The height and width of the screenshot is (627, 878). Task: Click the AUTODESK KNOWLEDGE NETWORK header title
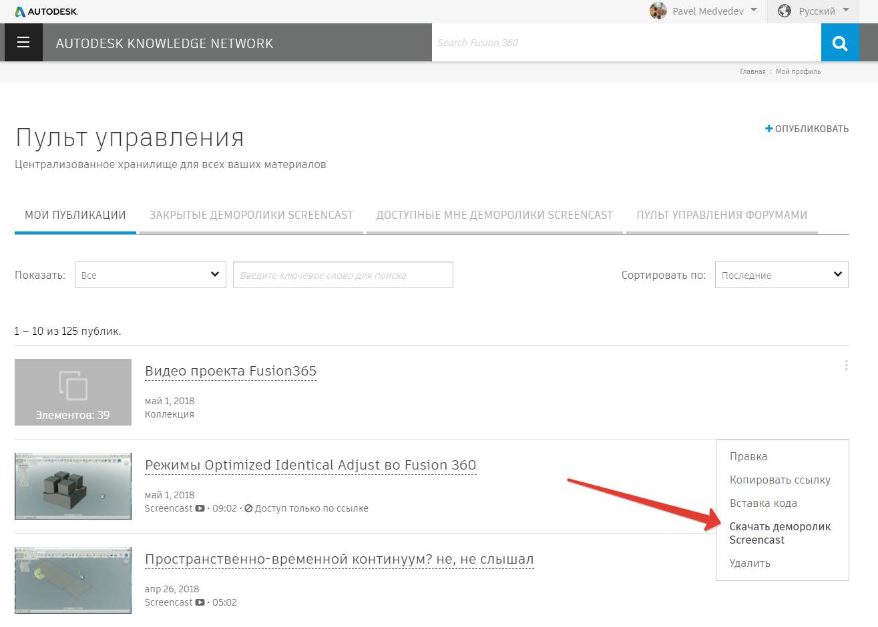pos(164,43)
